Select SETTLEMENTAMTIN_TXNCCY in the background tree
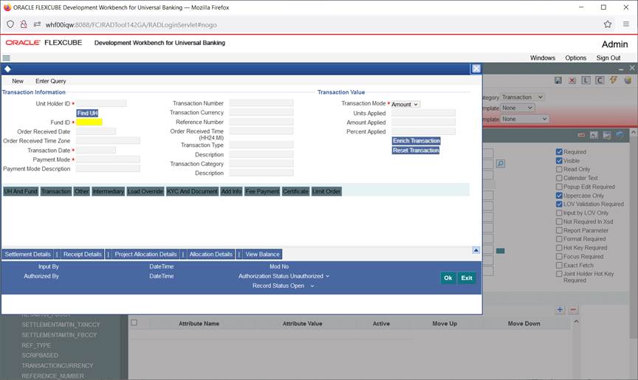Image resolution: width=638 pixels, height=380 pixels. pyautogui.click(x=61, y=325)
